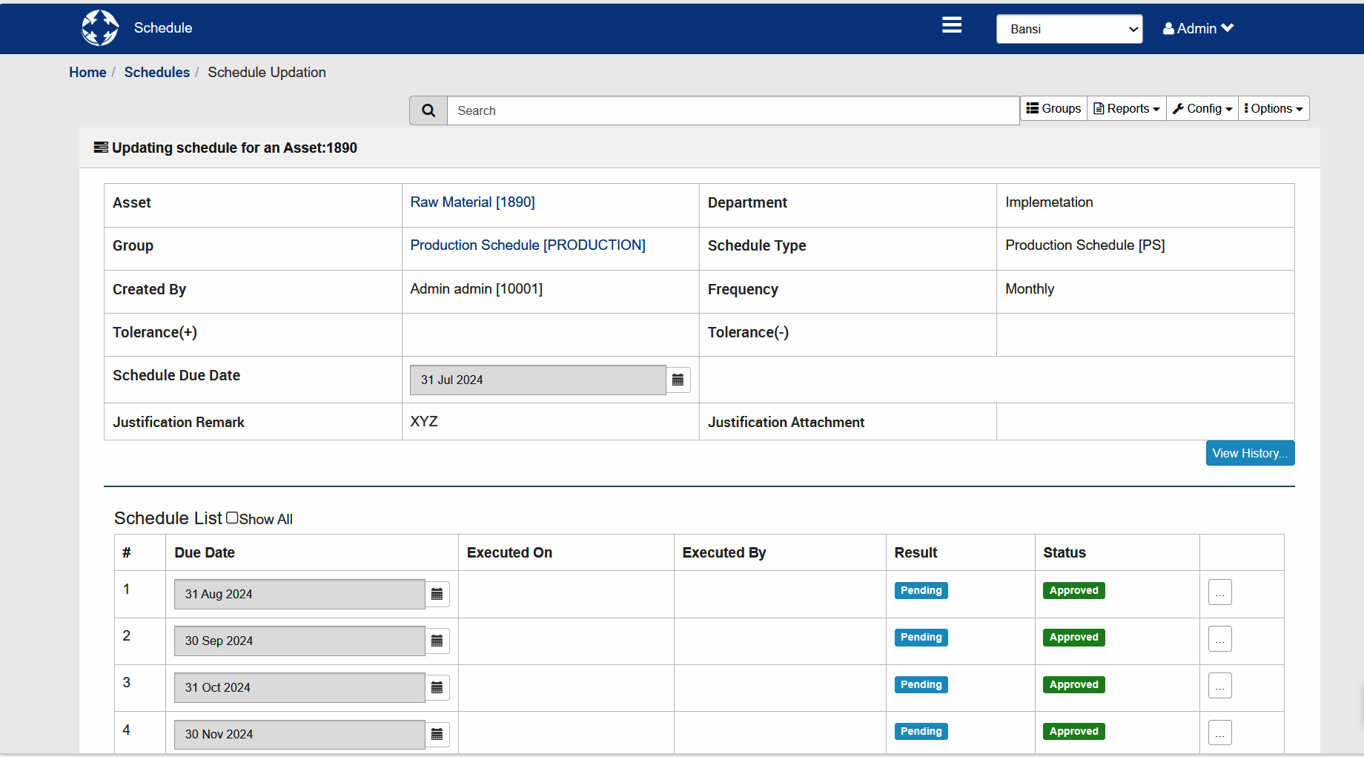Open calendar picker for 31 Oct 2024
Image resolution: width=1364 pixels, height=757 pixels.
(437, 687)
